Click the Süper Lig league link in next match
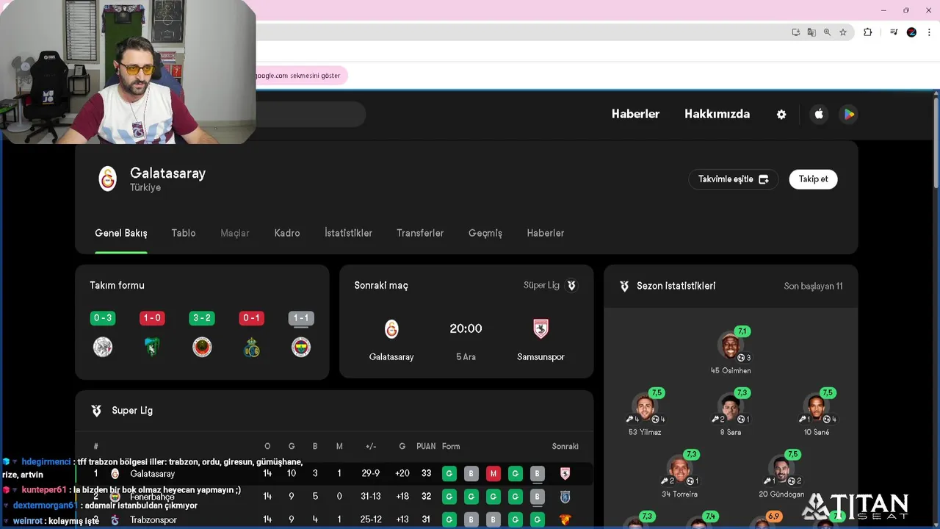 [541, 285]
